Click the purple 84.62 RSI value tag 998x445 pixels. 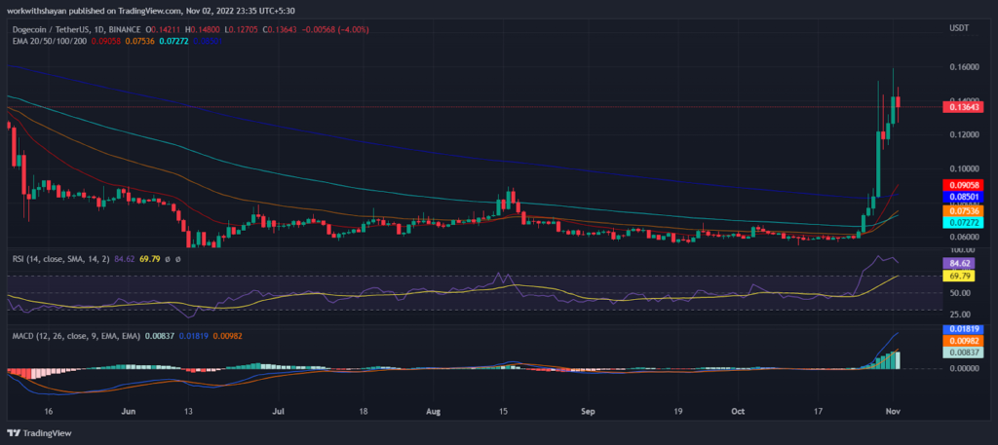[x=963, y=263]
